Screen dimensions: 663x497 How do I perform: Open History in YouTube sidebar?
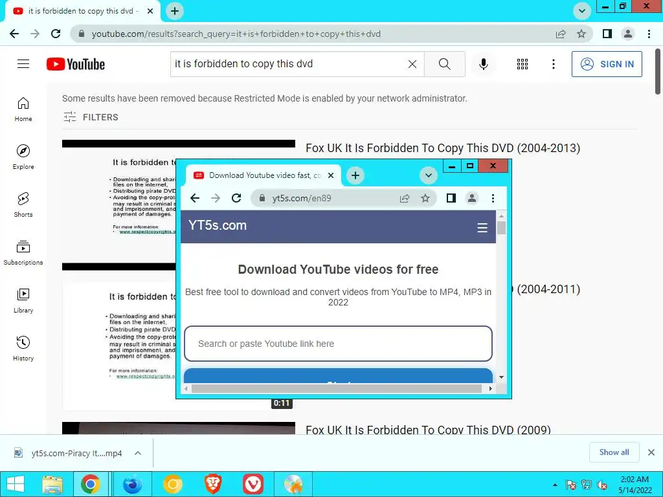click(x=23, y=349)
